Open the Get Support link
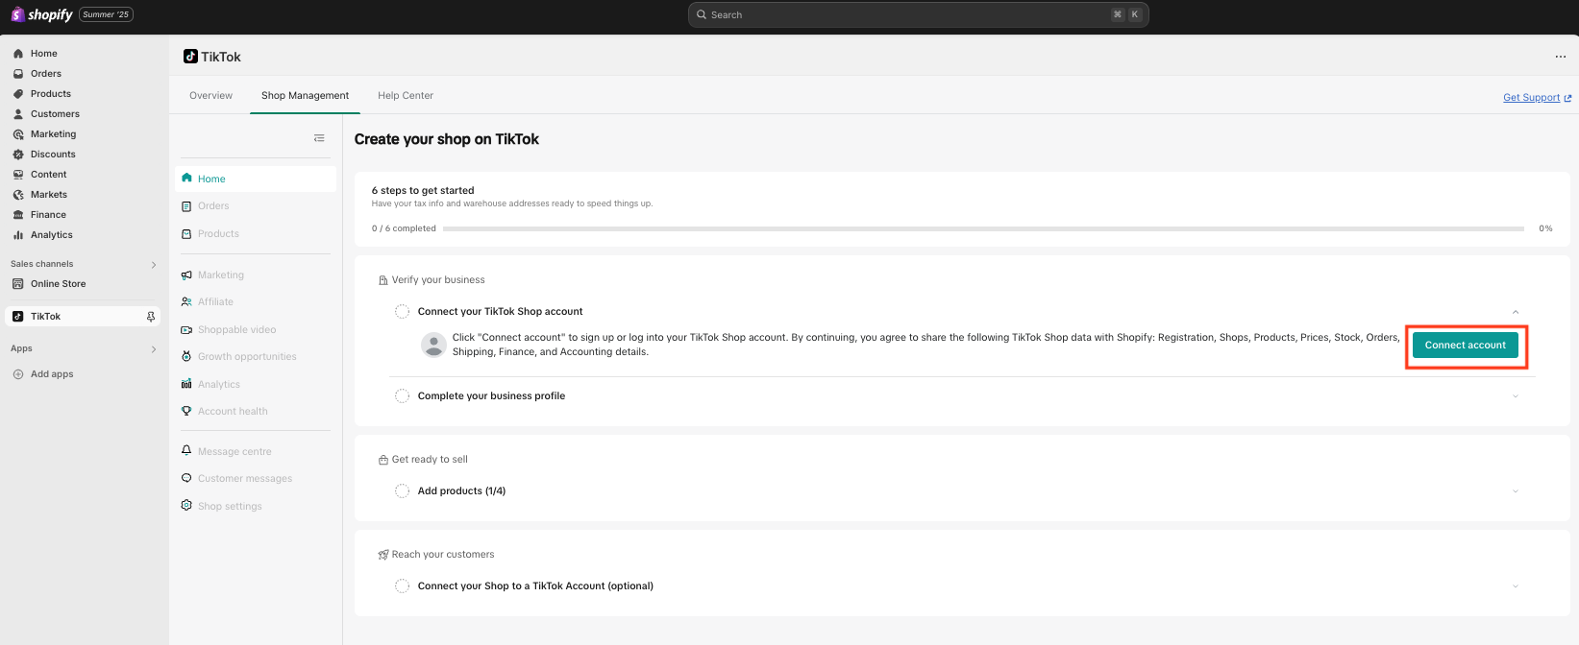Image resolution: width=1579 pixels, height=645 pixels. (1537, 98)
